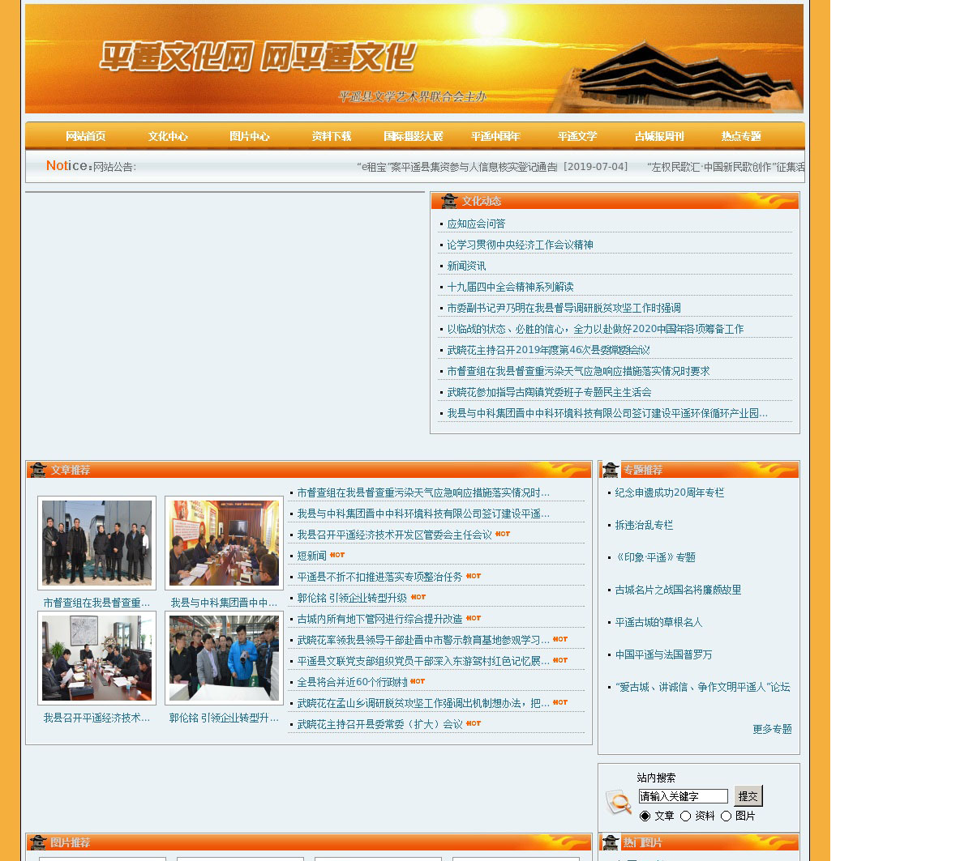The height and width of the screenshot is (861, 973).
Task: Click the magnifier search icon
Action: (x=619, y=802)
